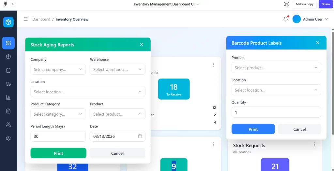Focus the Date field showing 03/13/2026
334x171 pixels.
[117, 136]
